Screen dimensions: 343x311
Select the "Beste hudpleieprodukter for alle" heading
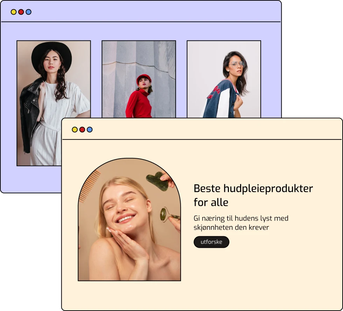point(253,195)
